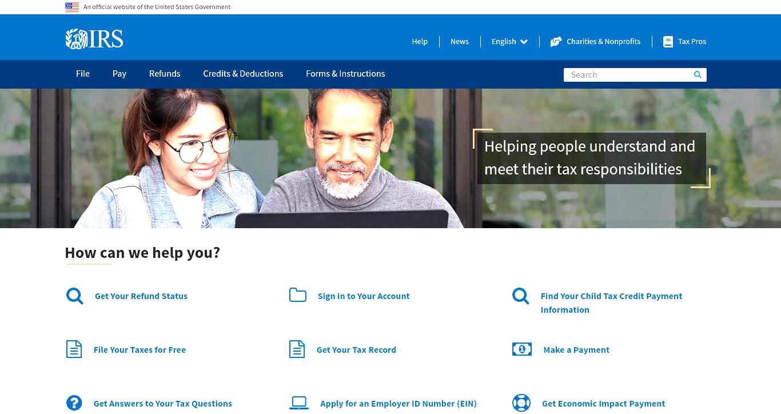Open Get Your Refund Status link

pos(141,296)
